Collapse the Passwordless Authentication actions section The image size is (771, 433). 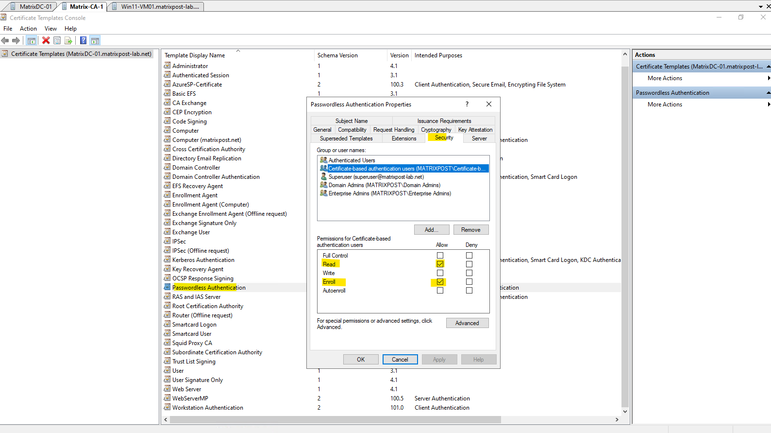(768, 93)
